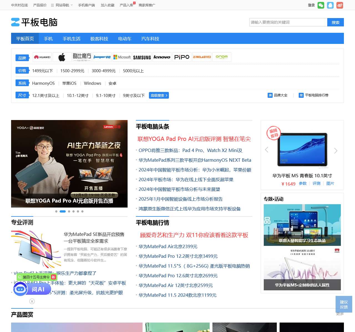355x332 pixels.
Task: Filter price 3000-4999元
Action: (x=104, y=71)
